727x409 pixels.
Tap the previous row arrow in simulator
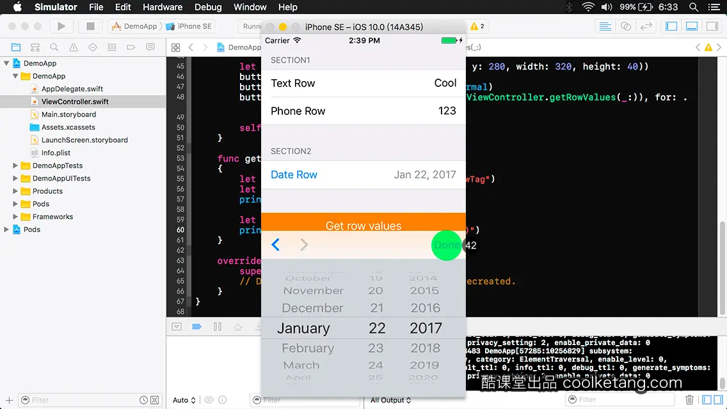pyautogui.click(x=275, y=245)
